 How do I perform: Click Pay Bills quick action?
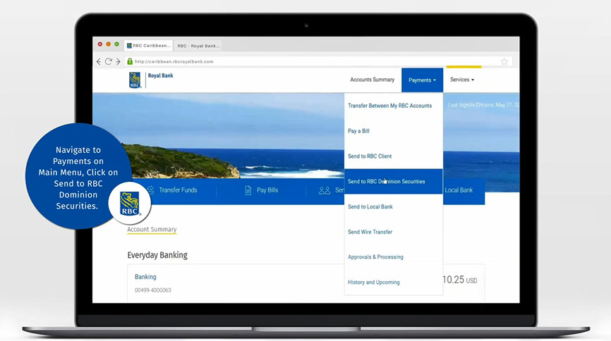267,190
